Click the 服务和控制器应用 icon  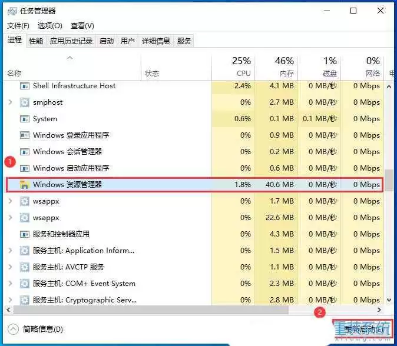pyautogui.click(x=25, y=234)
